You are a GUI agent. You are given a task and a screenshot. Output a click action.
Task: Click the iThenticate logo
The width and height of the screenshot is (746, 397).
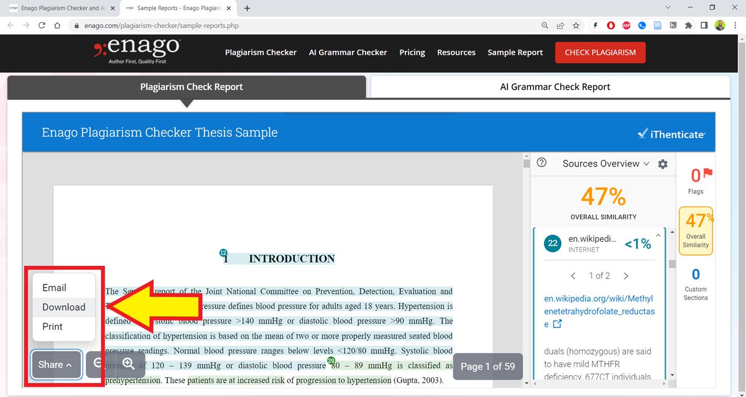point(671,133)
